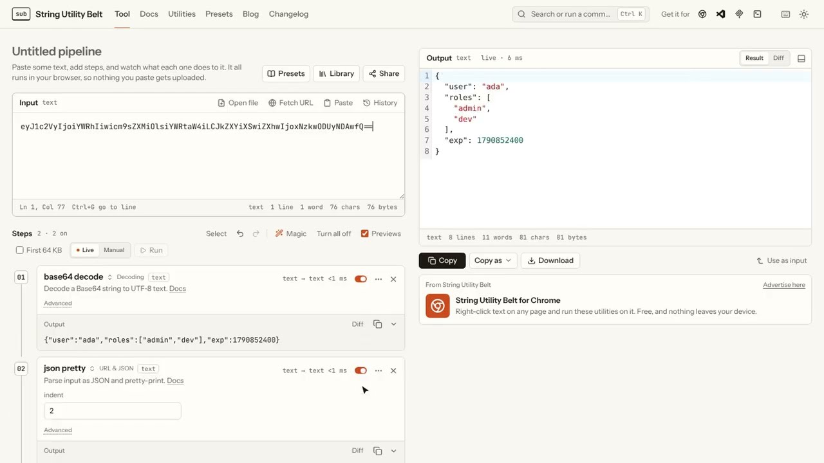Disable the json pretty step toggle
The width and height of the screenshot is (824, 463).
coord(360,370)
